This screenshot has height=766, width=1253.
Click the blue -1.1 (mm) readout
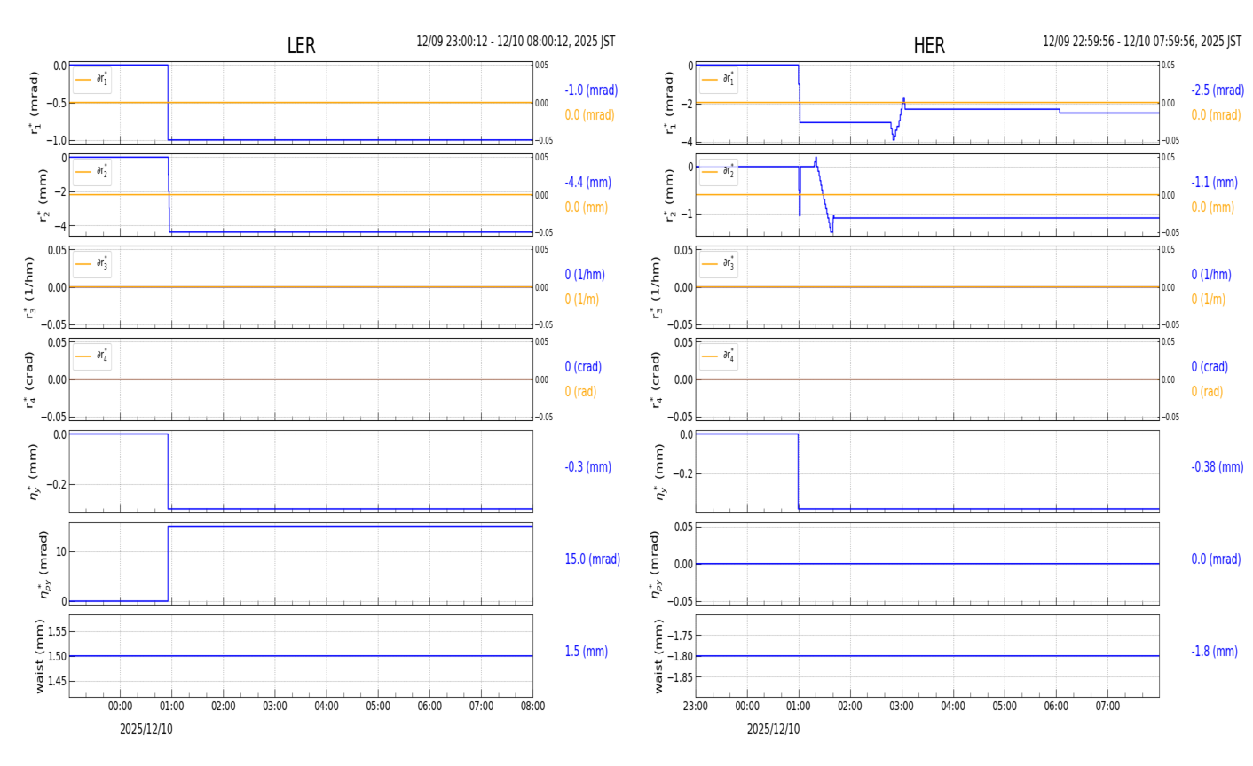click(1214, 183)
